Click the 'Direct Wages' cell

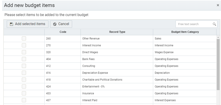pos(117,52)
